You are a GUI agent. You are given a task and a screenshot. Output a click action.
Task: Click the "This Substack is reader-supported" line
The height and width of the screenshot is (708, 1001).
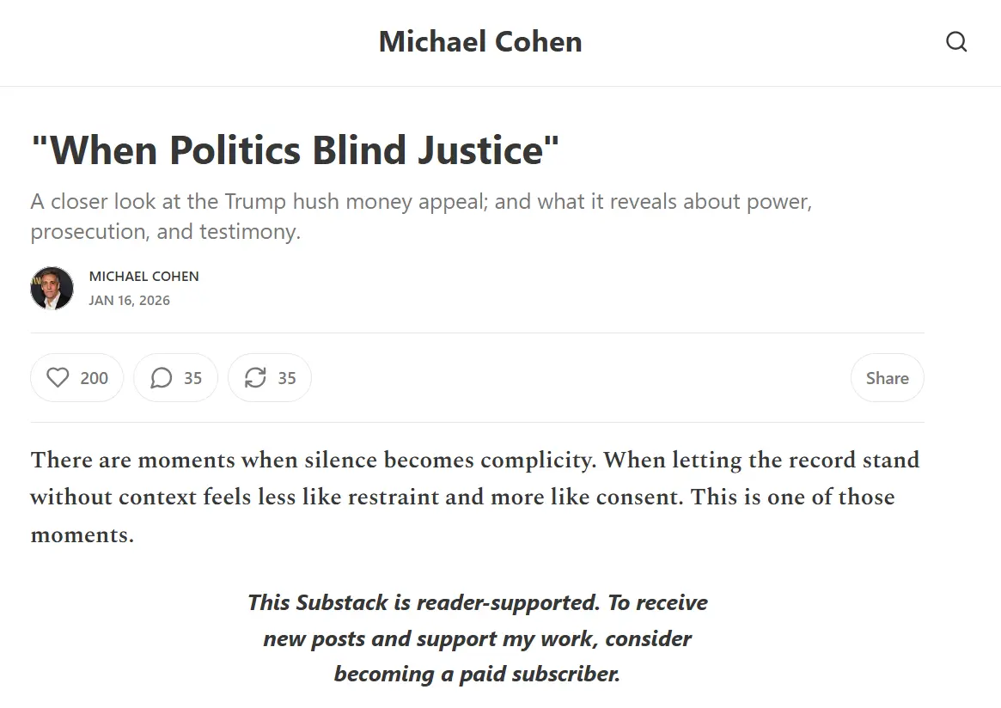point(477,603)
